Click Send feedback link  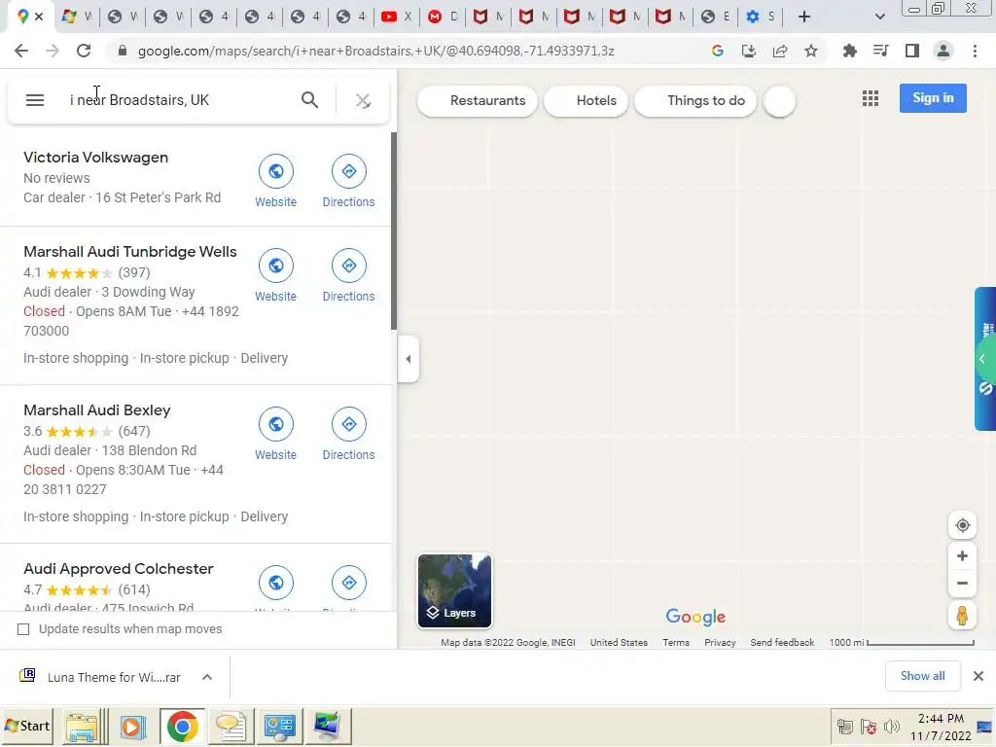(782, 643)
